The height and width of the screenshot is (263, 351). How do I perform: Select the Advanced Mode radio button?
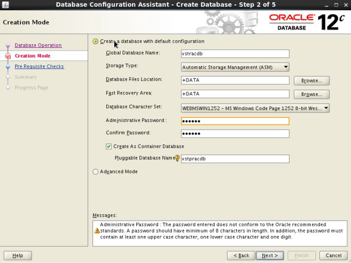[x=96, y=172]
